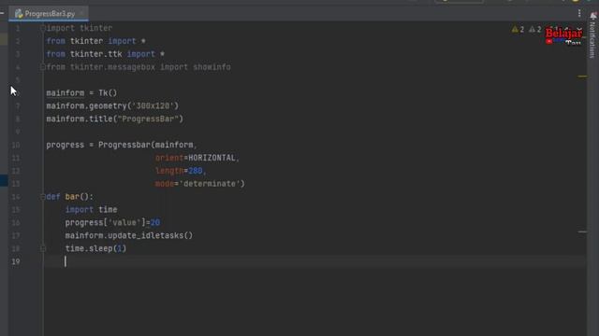Image resolution: width=599 pixels, height=336 pixels.
Task: Click the 'import time' line
Action: [91, 209]
